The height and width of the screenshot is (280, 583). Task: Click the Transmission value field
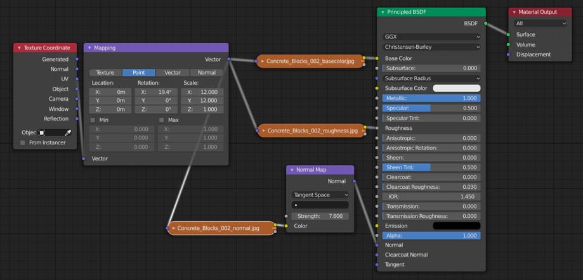click(431, 207)
